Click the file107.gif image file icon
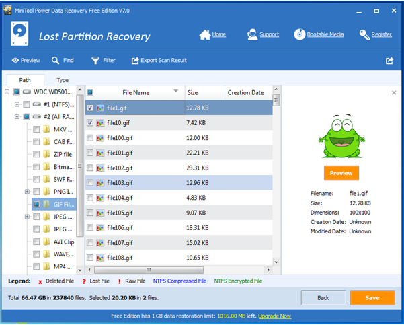404x325 pixels. [100, 243]
